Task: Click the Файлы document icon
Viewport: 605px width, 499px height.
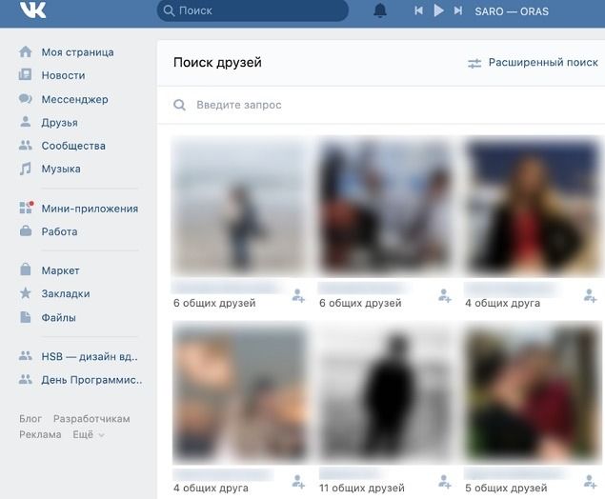Action: tap(26, 317)
